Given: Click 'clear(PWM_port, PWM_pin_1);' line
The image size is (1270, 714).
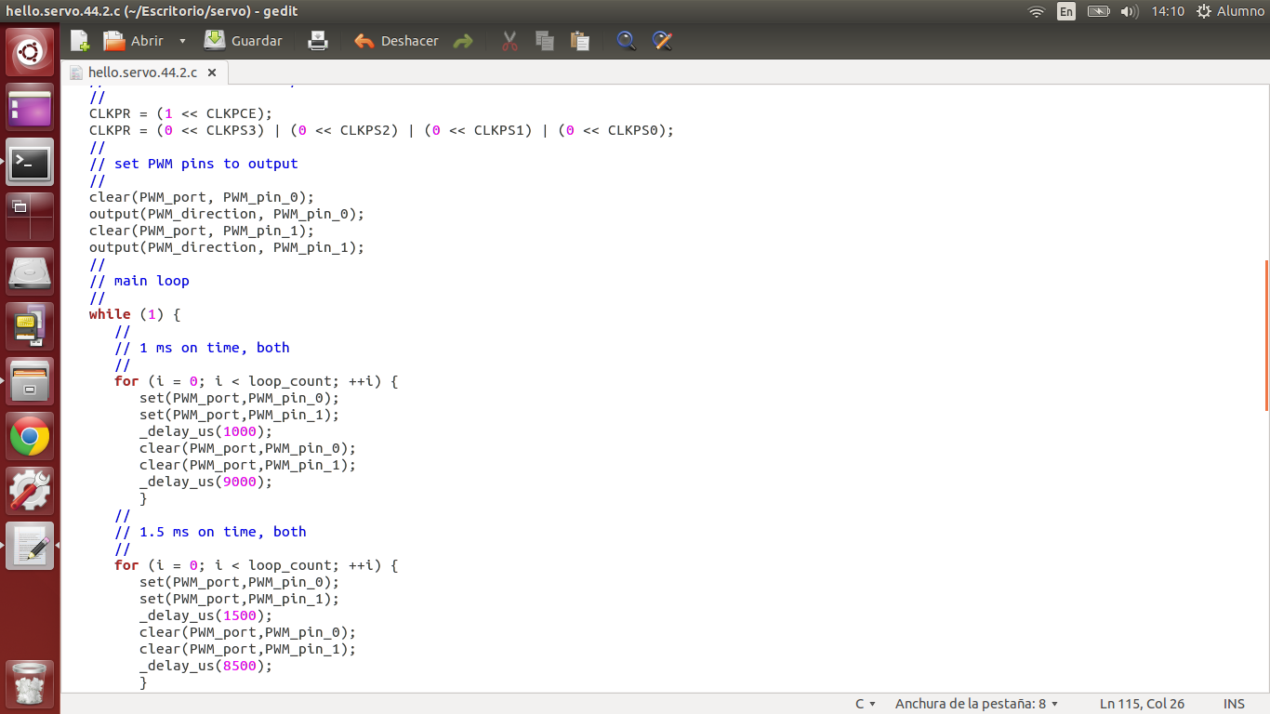Looking at the screenshot, I should coord(202,231).
